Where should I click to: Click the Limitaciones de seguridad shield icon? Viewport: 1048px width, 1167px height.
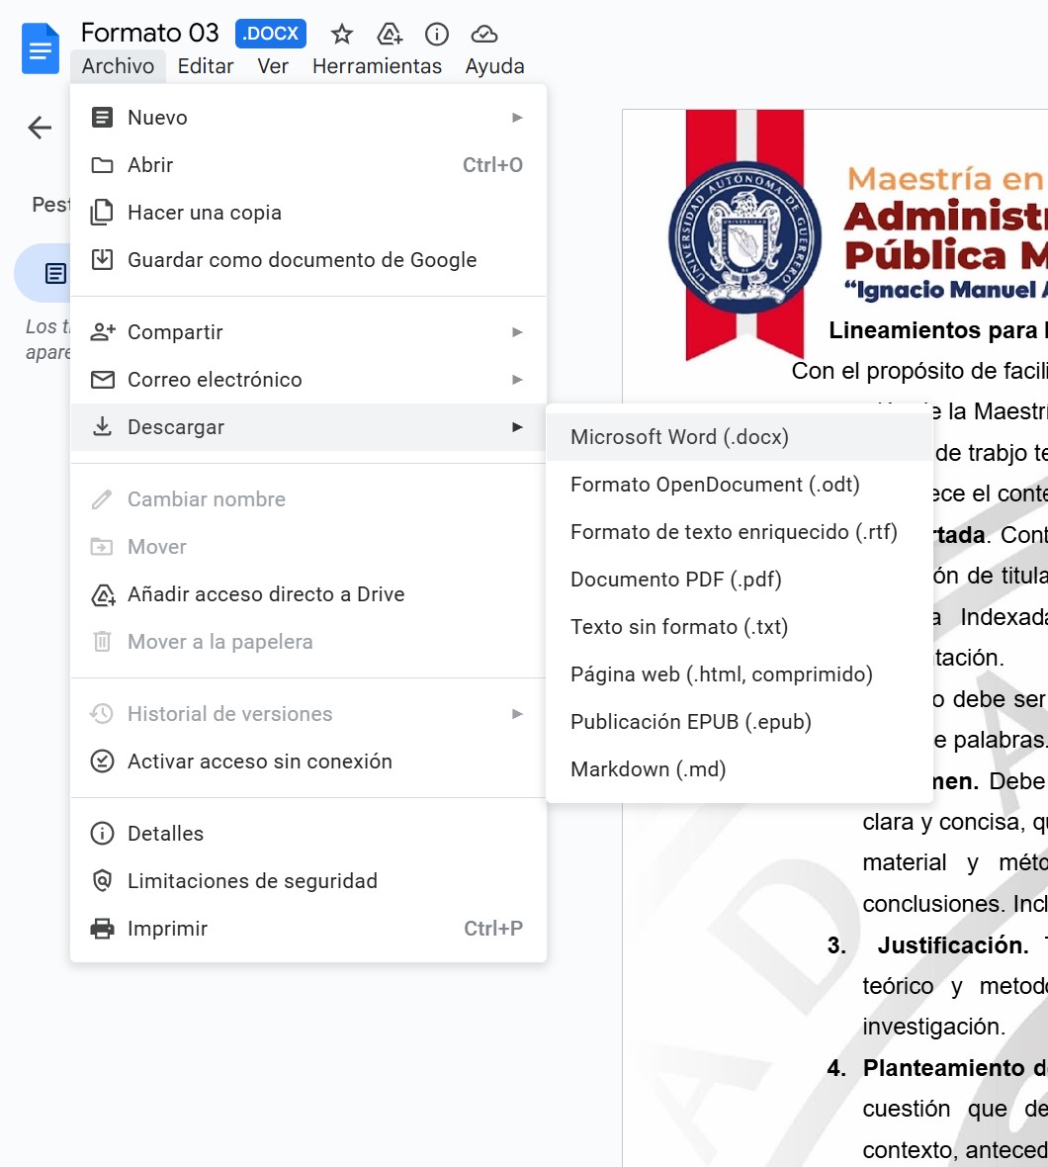point(102,881)
